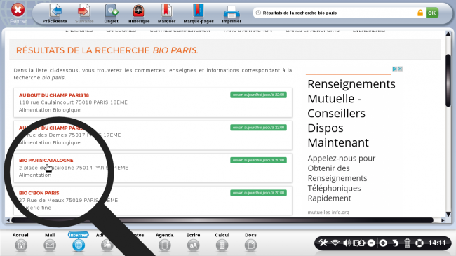Open the trash bin icon
Image resolution: width=456 pixels, height=256 pixels.
[407, 243]
